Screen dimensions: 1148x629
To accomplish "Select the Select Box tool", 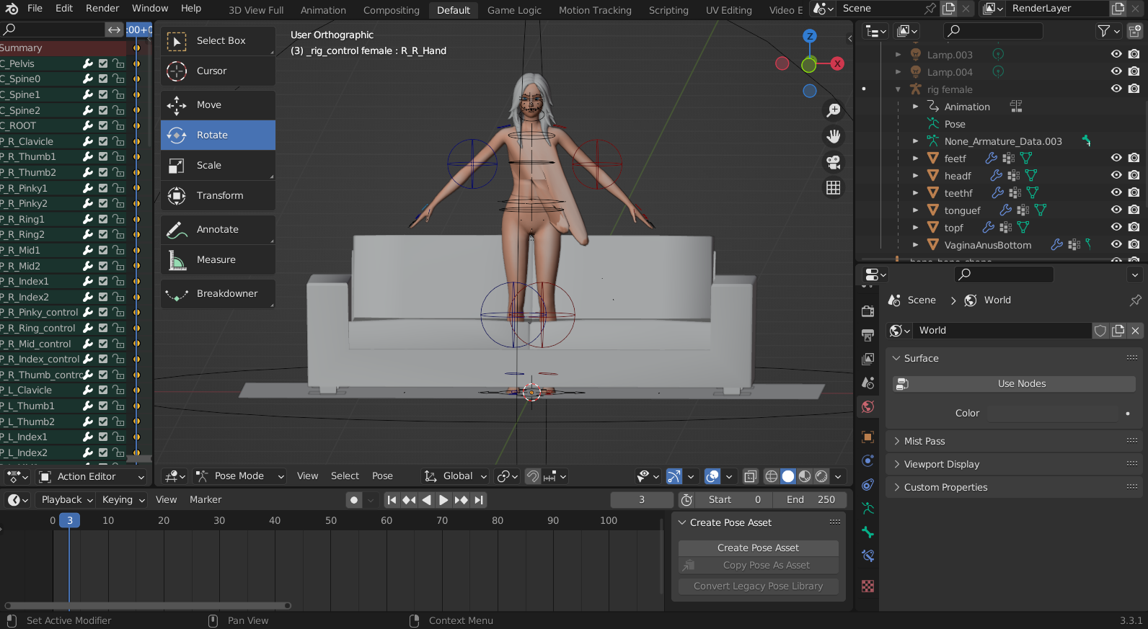I will [x=218, y=41].
